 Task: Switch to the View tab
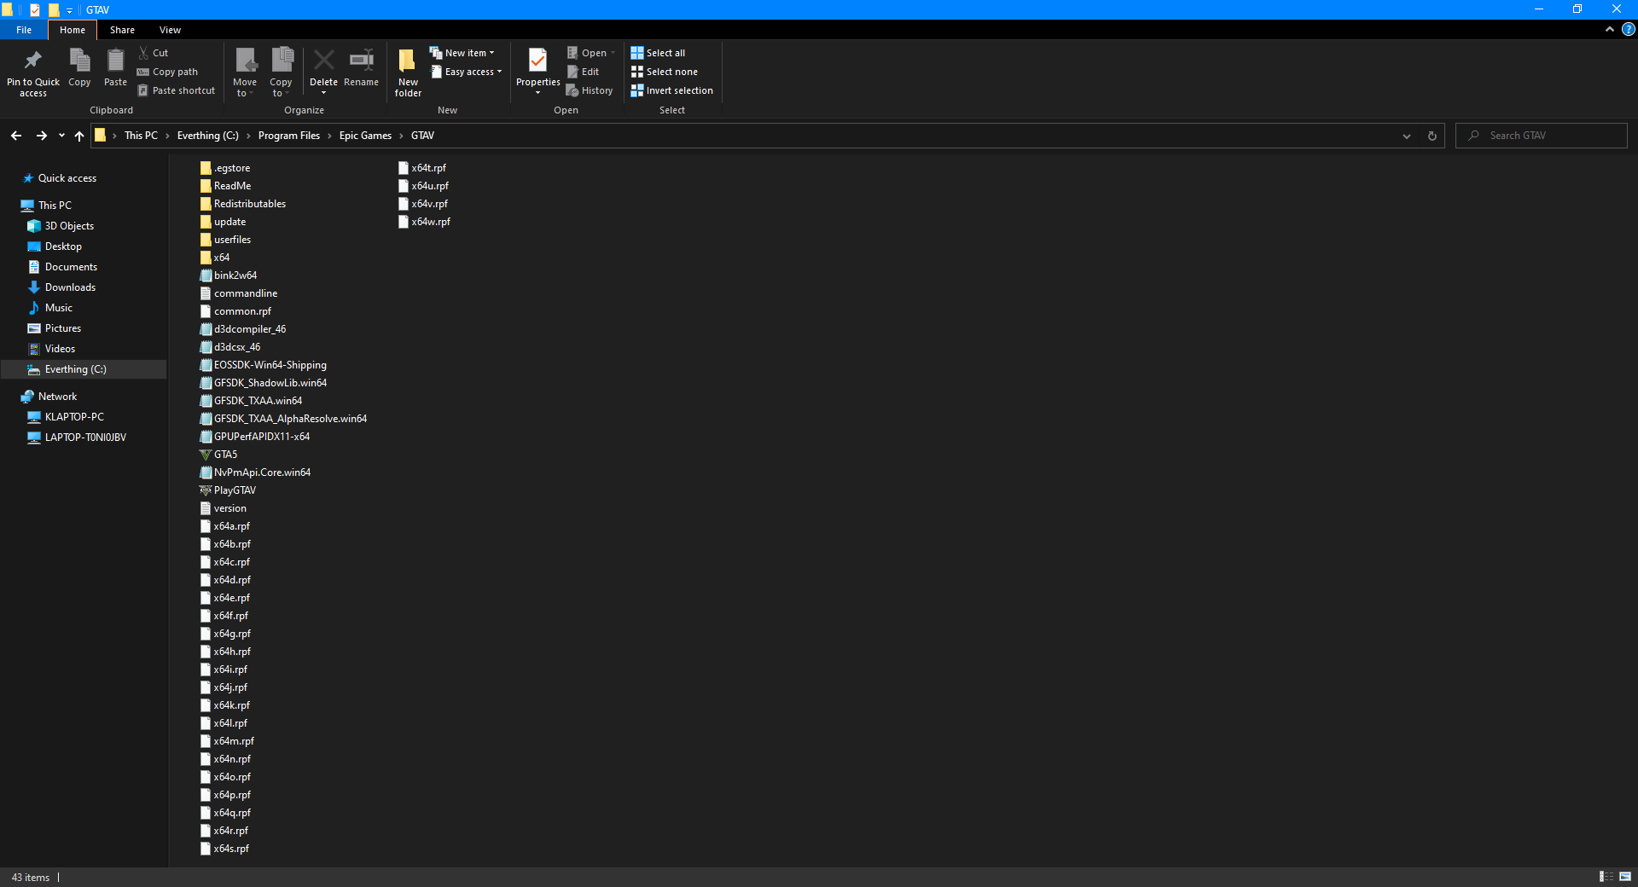tap(170, 30)
